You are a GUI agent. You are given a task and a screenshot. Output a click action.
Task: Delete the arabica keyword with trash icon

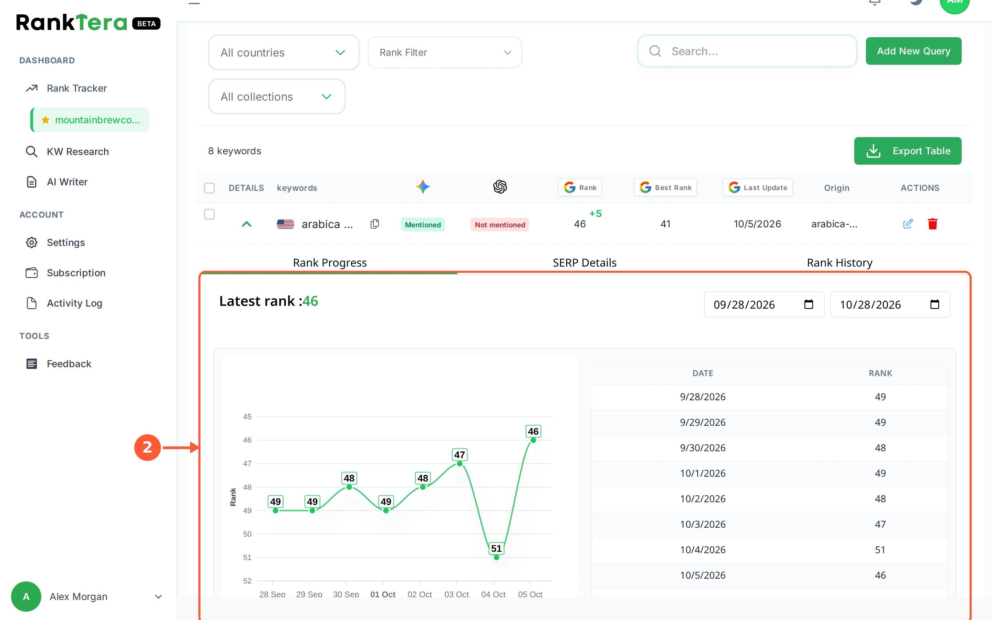(x=932, y=224)
